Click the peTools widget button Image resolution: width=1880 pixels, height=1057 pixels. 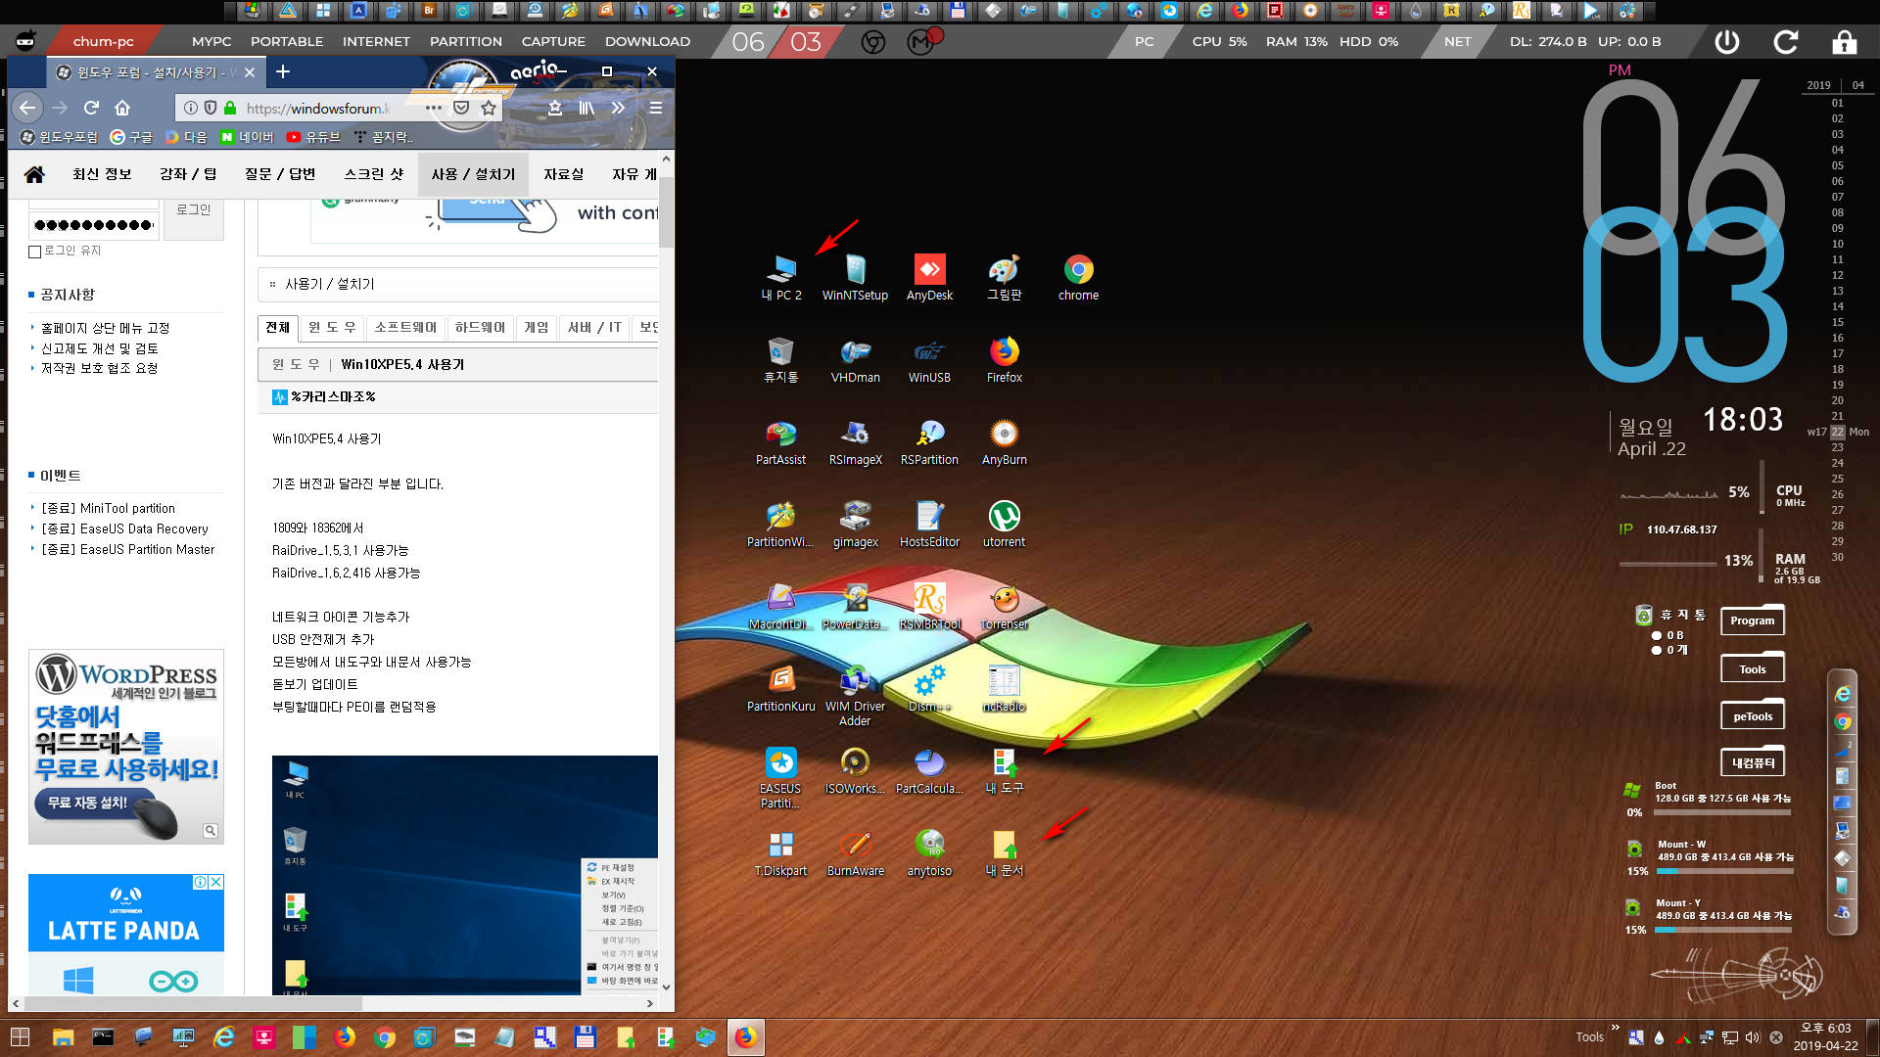click(1752, 716)
